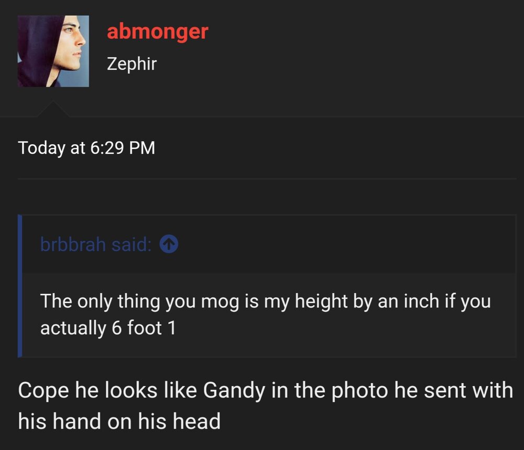Open the abmonger username link
The image size is (524, 450).
tap(157, 32)
